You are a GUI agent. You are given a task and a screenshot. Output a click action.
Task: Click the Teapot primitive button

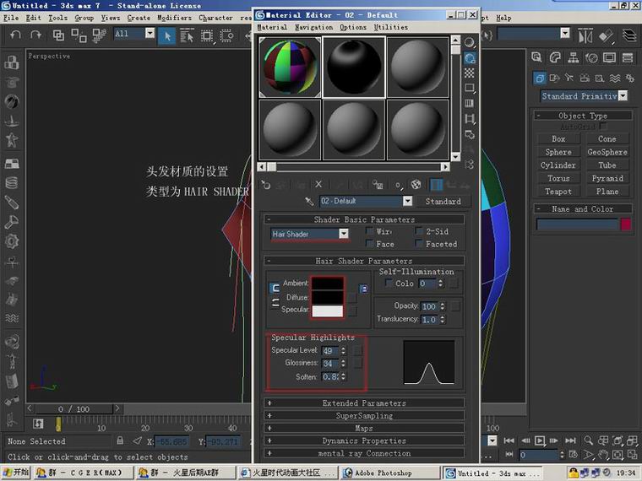click(x=558, y=192)
